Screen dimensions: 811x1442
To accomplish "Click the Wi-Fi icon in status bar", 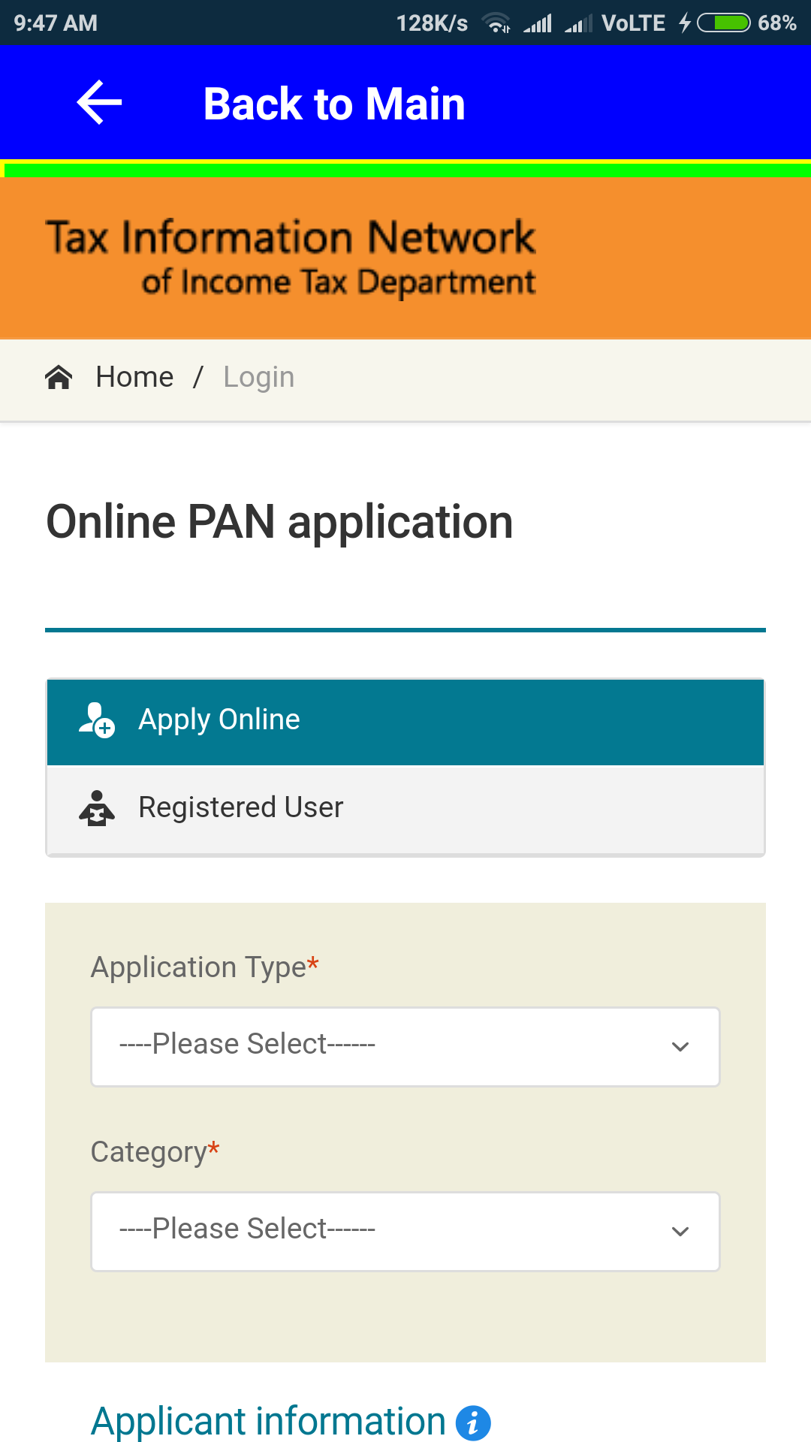I will pos(498,23).
